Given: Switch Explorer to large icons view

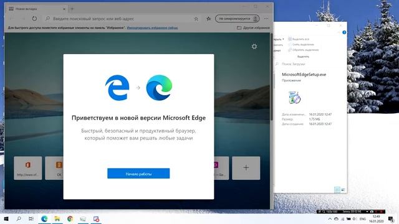Looking at the screenshot, I should pyautogui.click(x=343, y=190).
